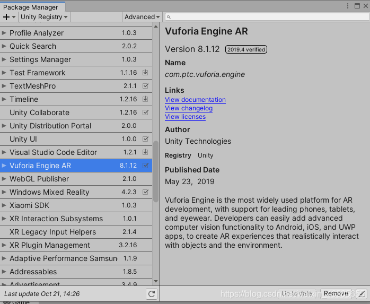Click the 2019.4 verified badge

point(246,49)
